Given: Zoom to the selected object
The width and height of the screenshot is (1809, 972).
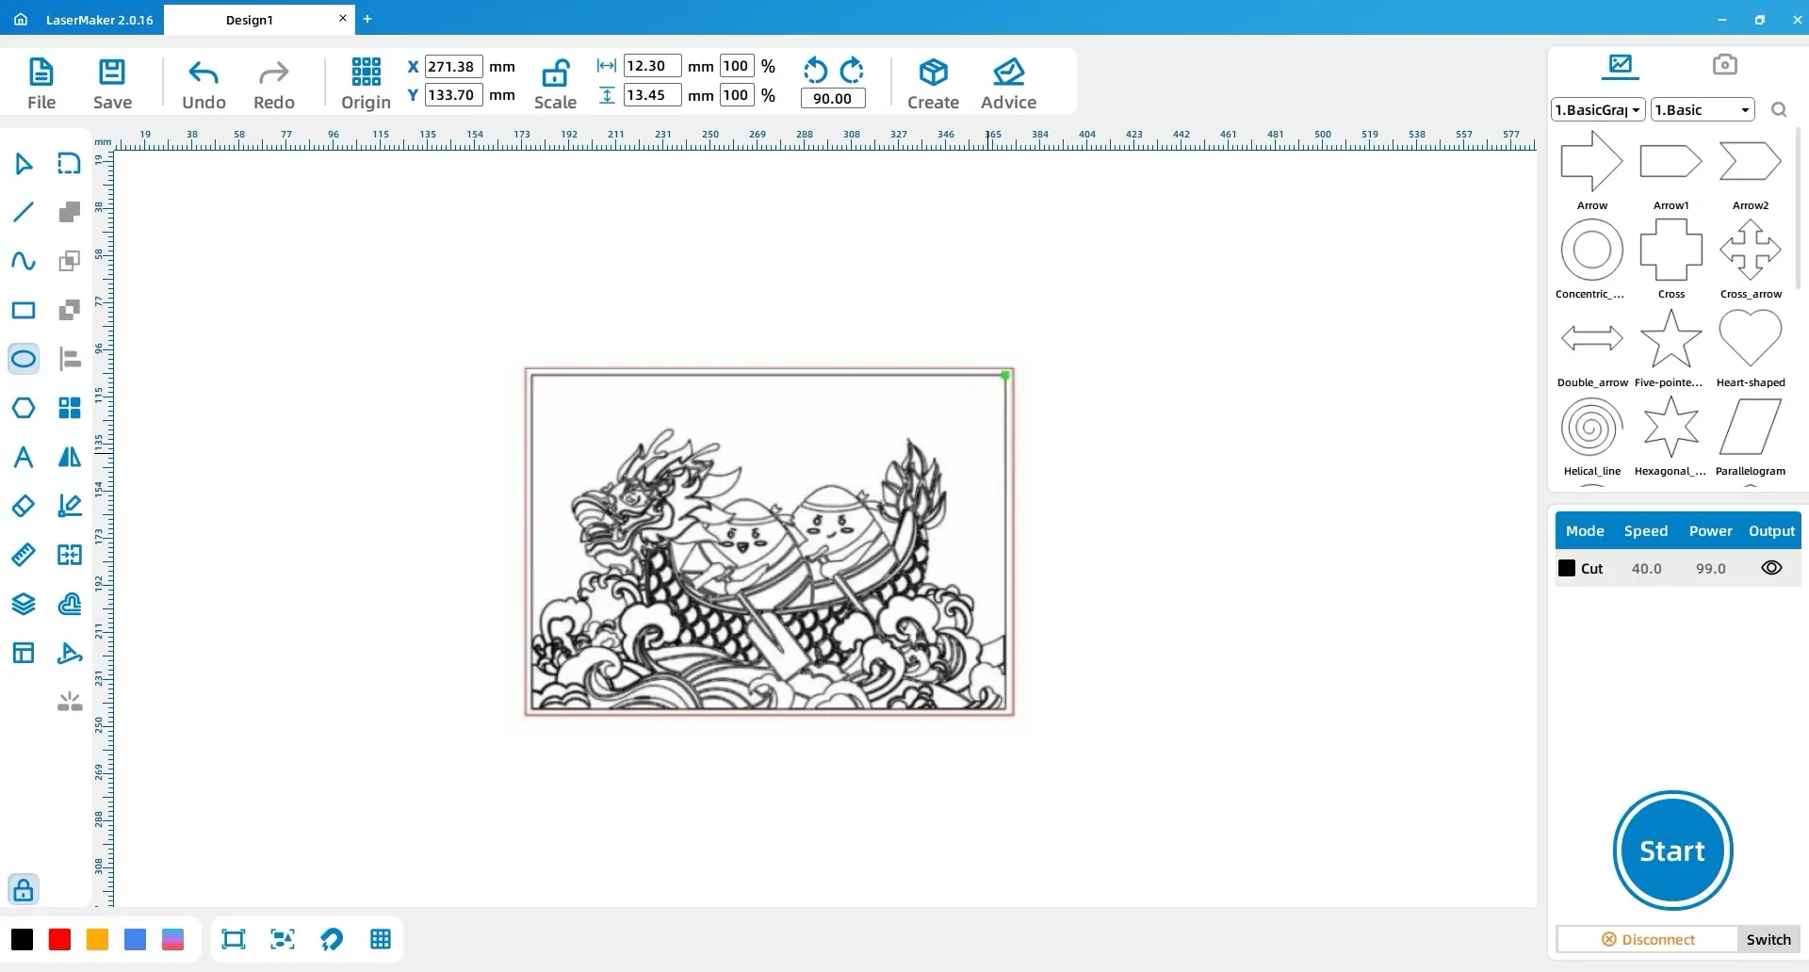Looking at the screenshot, I should point(282,939).
